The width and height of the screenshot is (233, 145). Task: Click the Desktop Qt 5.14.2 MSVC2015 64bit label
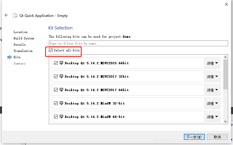[x=97, y=63]
